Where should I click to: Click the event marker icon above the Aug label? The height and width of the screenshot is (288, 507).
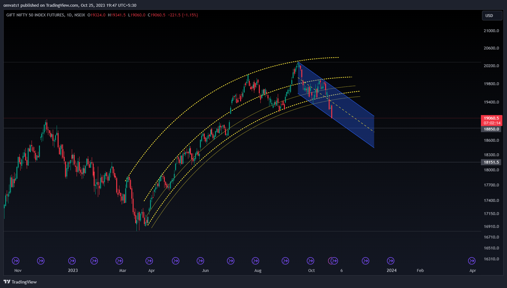click(255, 261)
